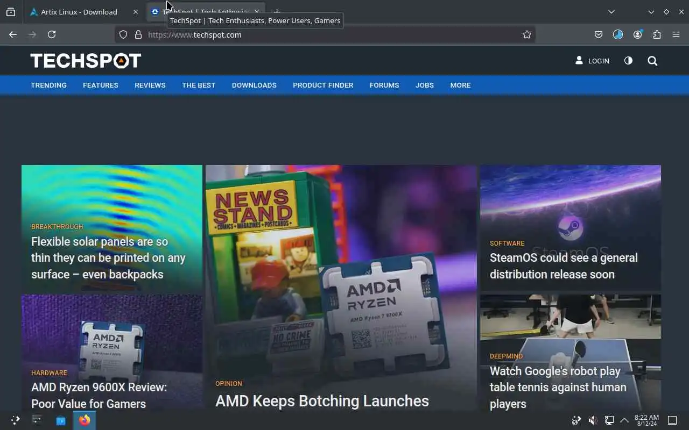Read the SteamOS general distribution article
Viewport: 689px width, 430px height.
pyautogui.click(x=564, y=266)
